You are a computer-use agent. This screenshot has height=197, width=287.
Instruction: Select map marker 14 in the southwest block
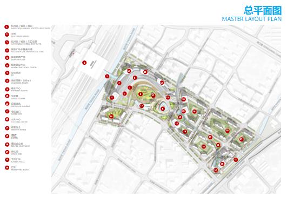pyautogui.click(x=111, y=117)
